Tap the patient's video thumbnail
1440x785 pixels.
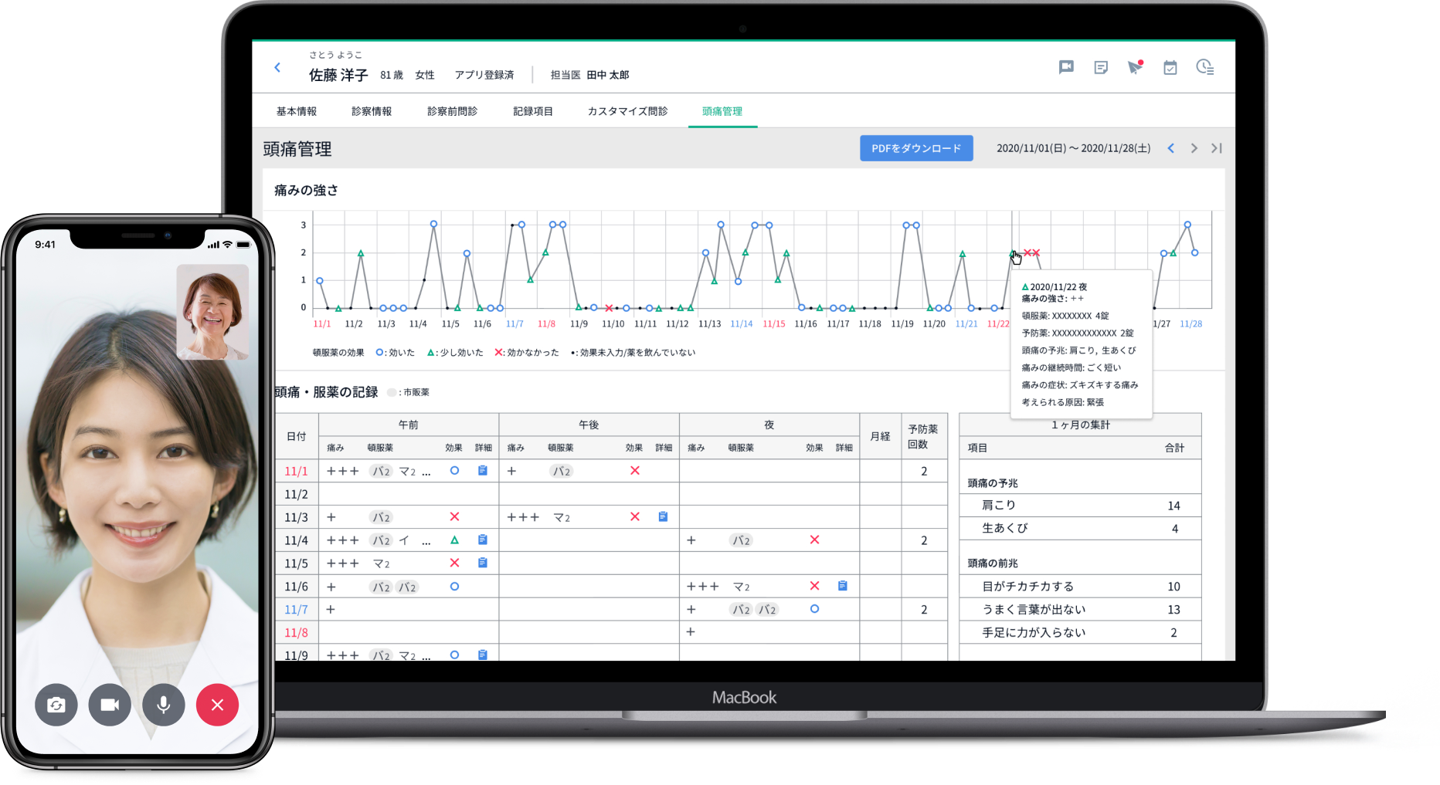(213, 312)
